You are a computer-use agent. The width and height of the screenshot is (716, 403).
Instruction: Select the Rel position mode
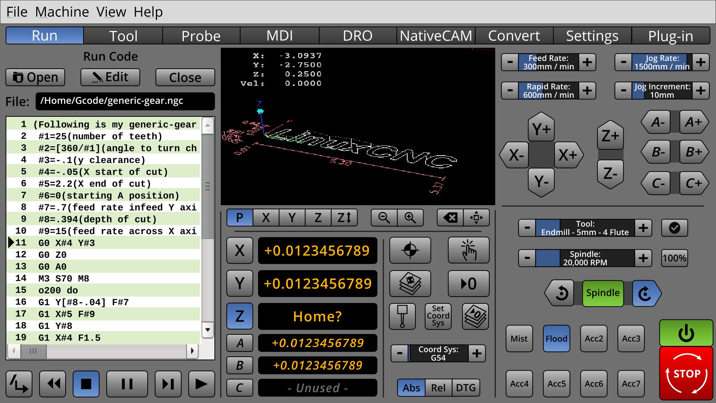(438, 388)
